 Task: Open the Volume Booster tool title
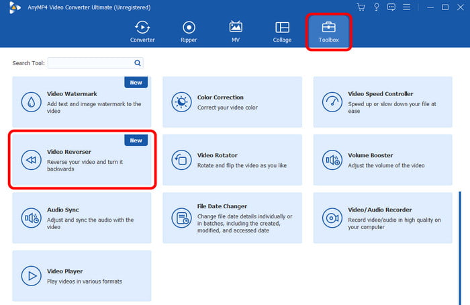370,155
